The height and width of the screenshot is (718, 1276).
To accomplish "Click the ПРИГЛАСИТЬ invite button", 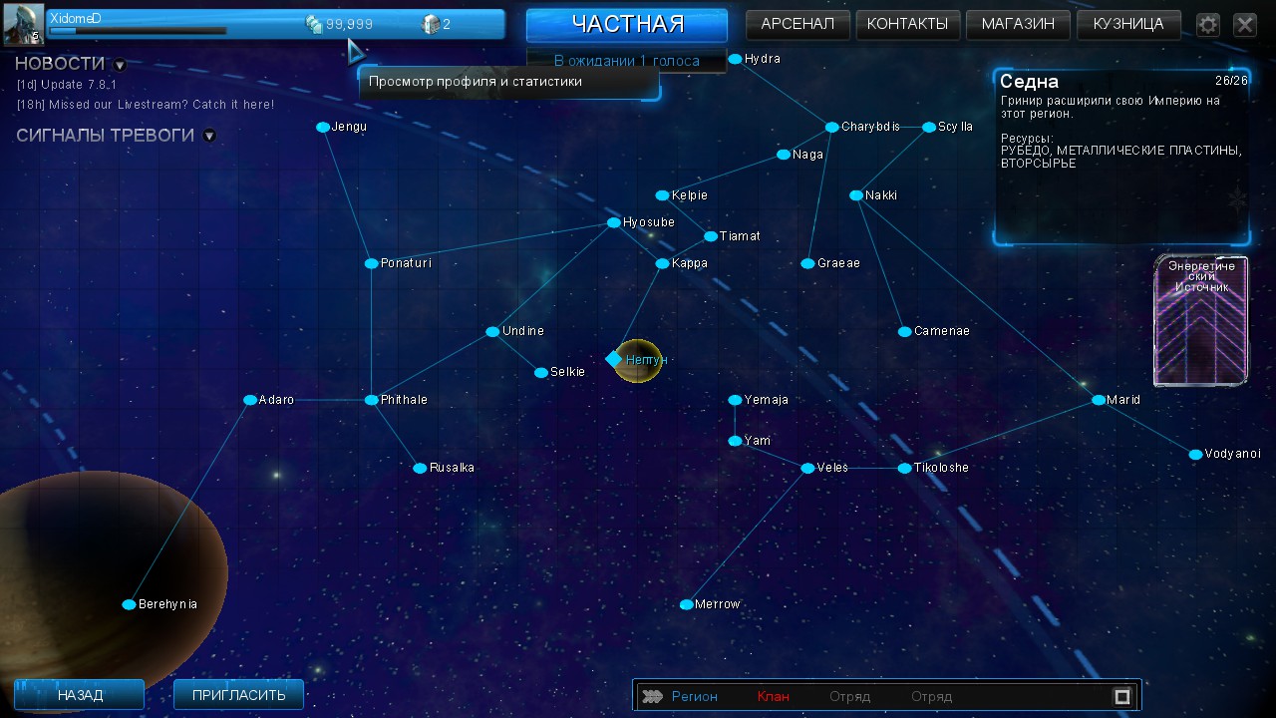I will pos(238,695).
